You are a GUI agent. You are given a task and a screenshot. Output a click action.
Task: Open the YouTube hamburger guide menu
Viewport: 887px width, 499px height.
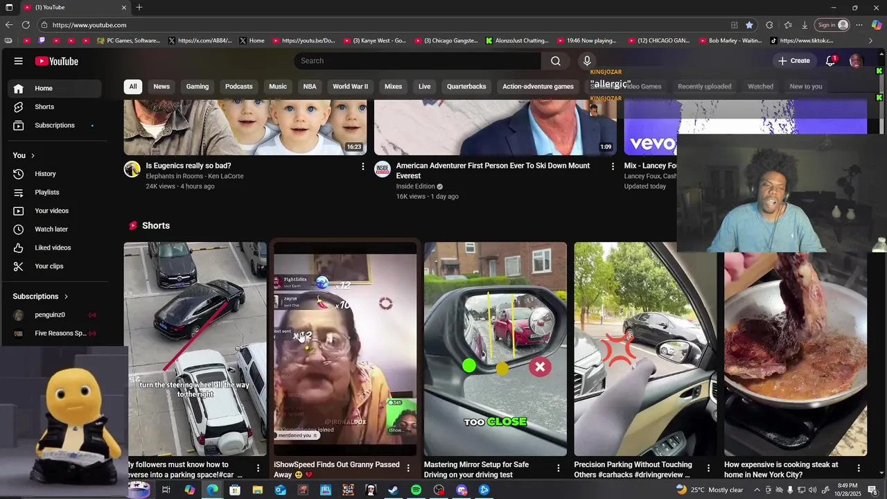coord(19,61)
